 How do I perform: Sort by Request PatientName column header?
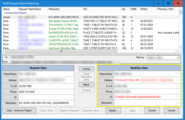coord(32,9)
